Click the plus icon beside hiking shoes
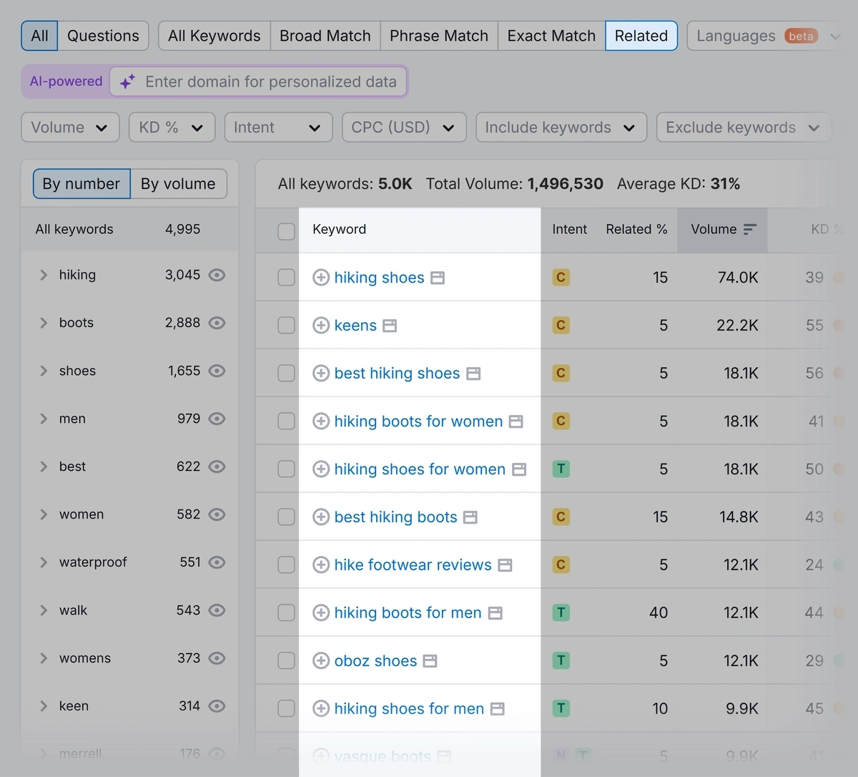The height and width of the screenshot is (777, 858). (x=321, y=278)
